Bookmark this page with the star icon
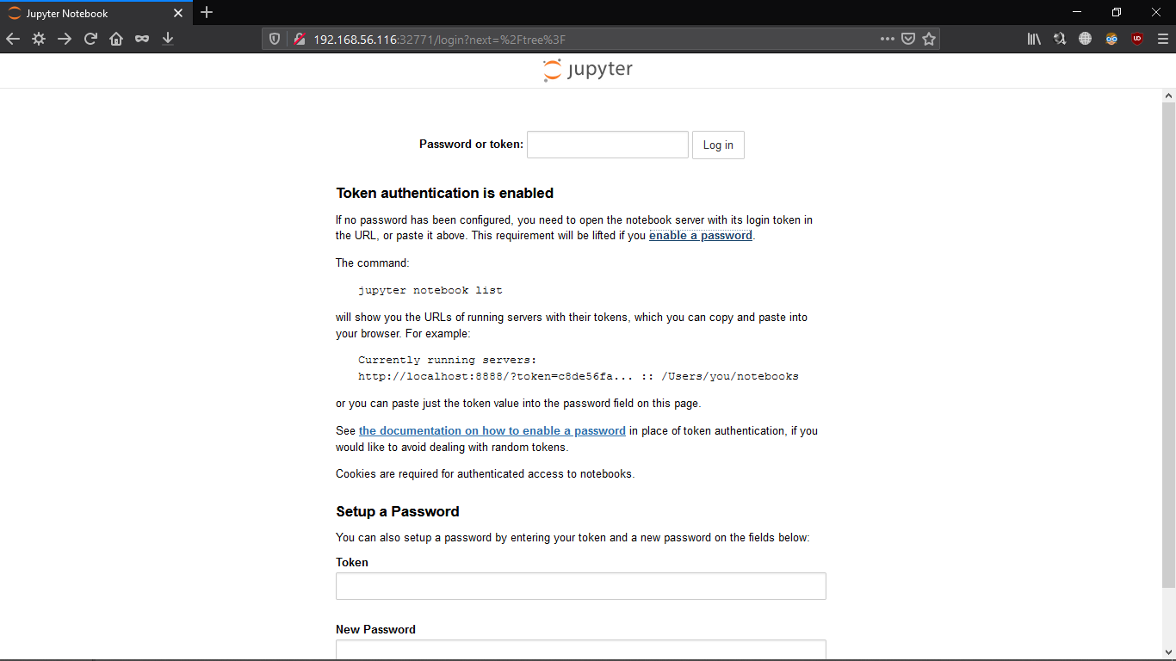 [929, 39]
